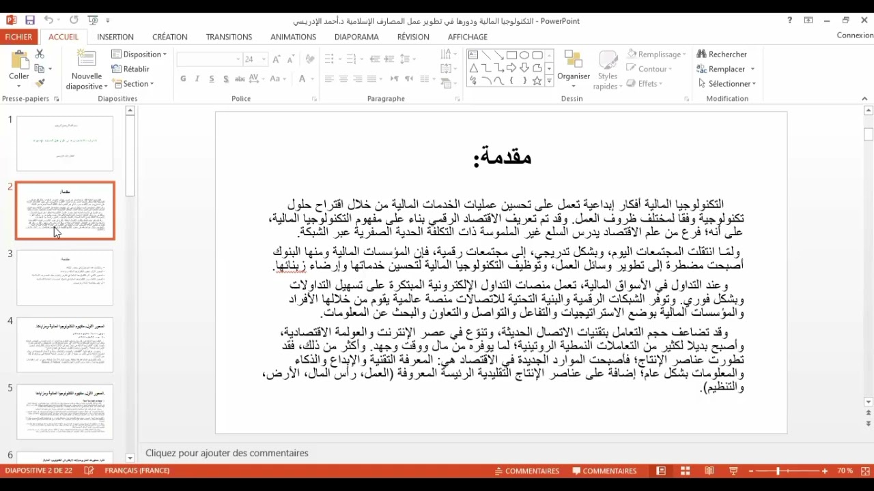Pick the rectangle shape from gallery
The width and height of the screenshot is (874, 491).
click(x=511, y=55)
